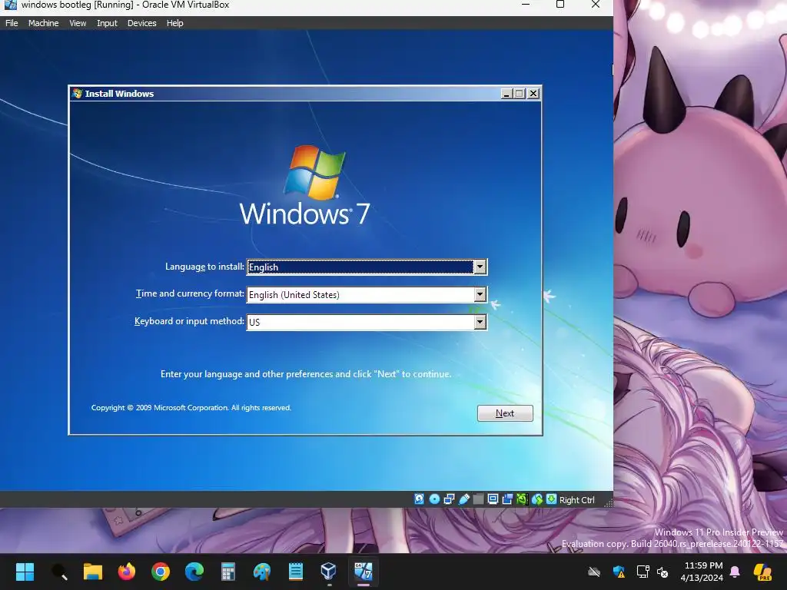787x590 pixels.
Task: Open File Explorer from the taskbar
Action: (93, 572)
